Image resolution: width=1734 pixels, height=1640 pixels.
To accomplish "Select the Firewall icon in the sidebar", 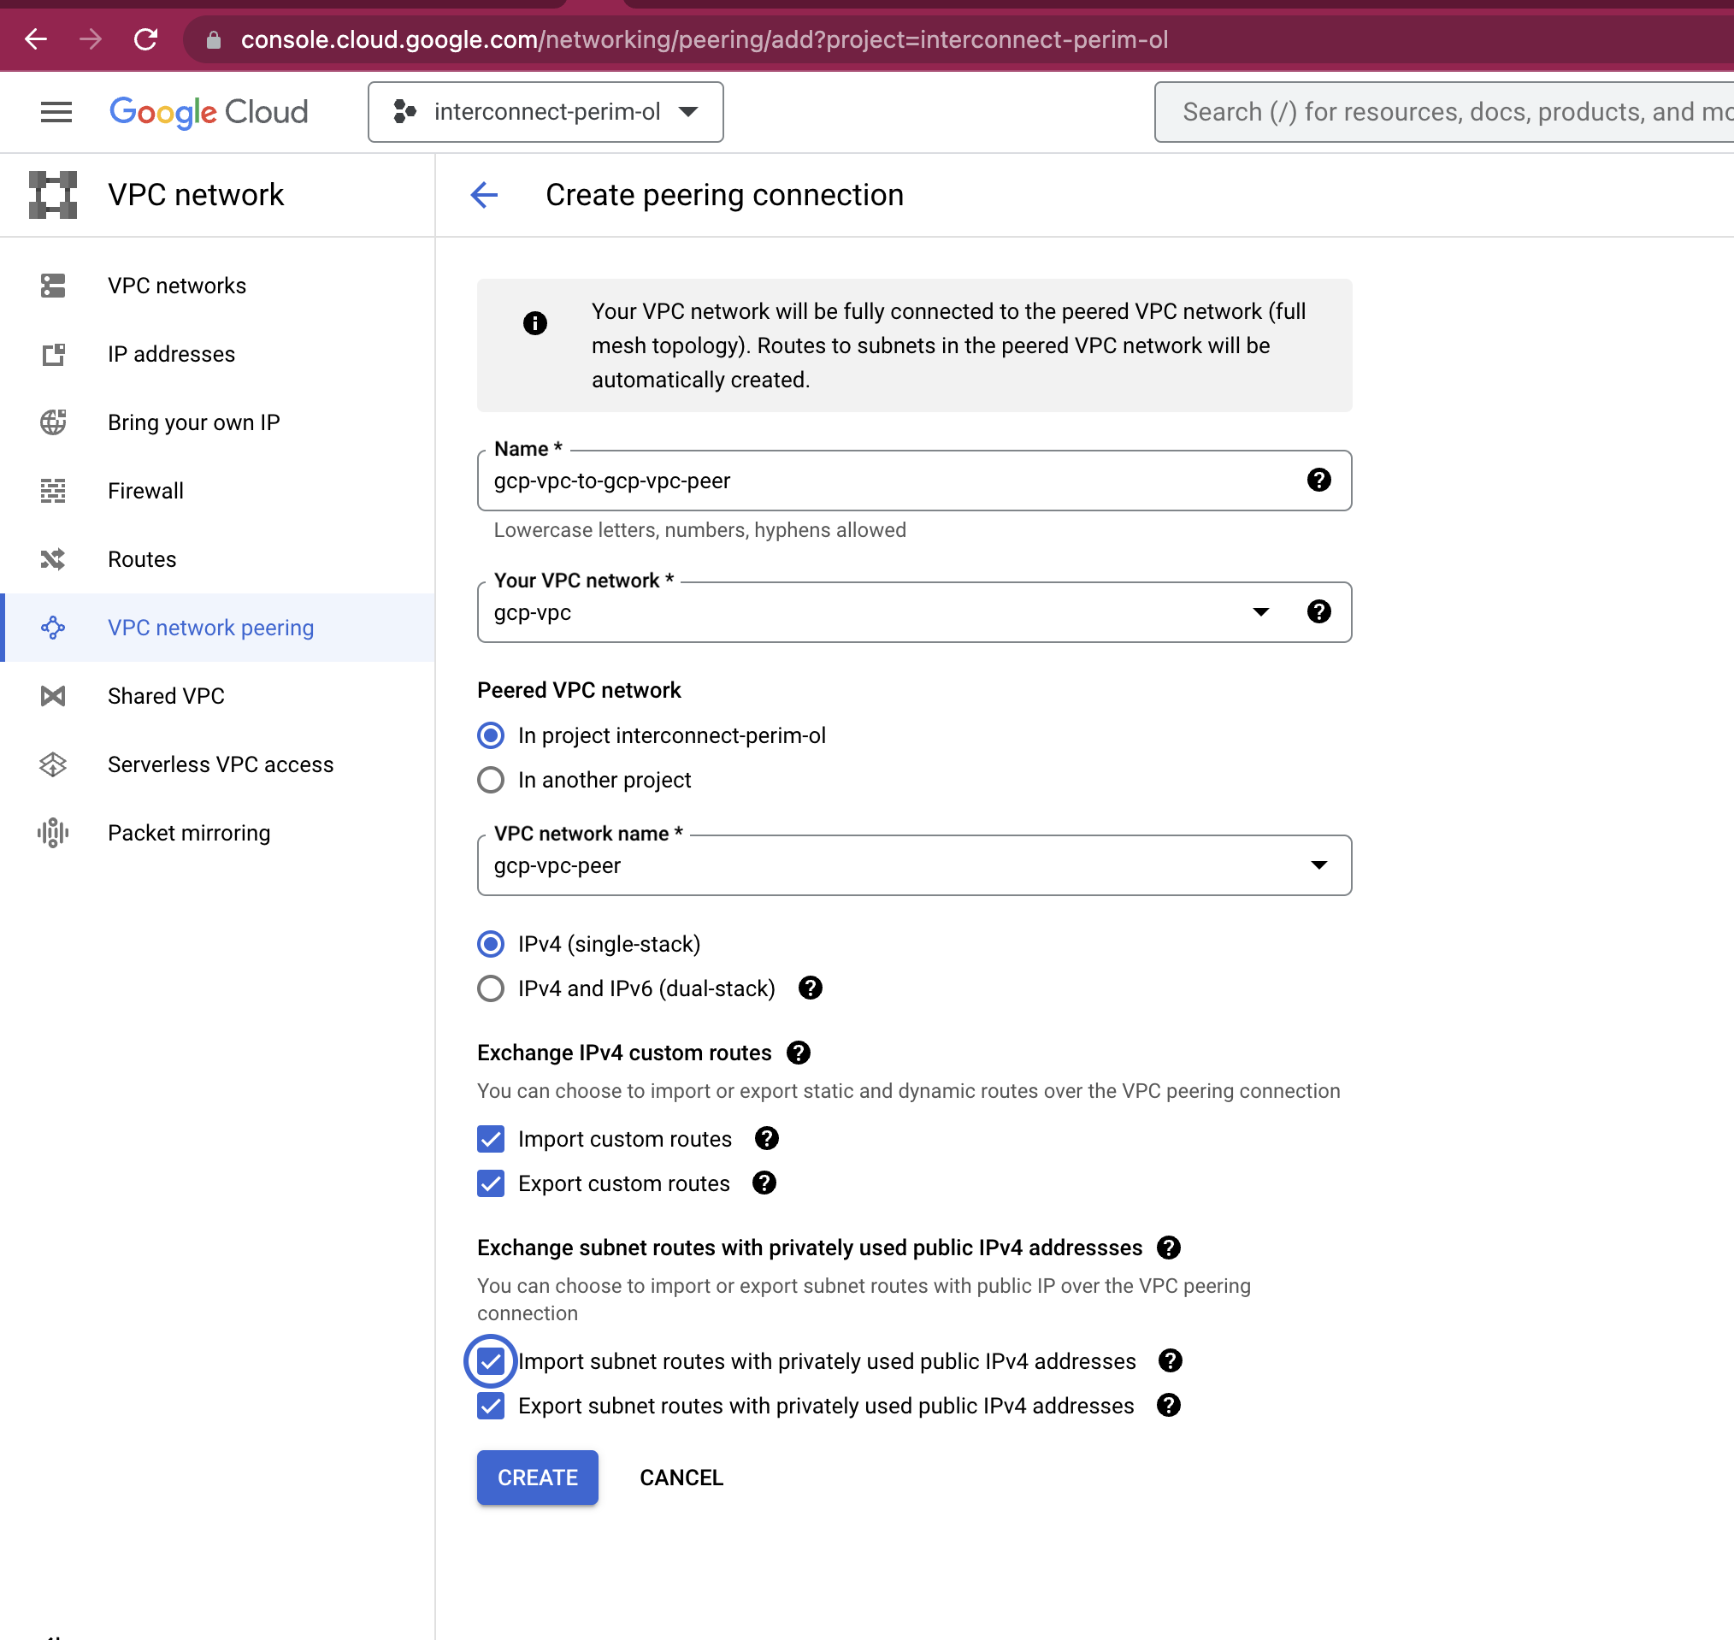I will pos(53,491).
